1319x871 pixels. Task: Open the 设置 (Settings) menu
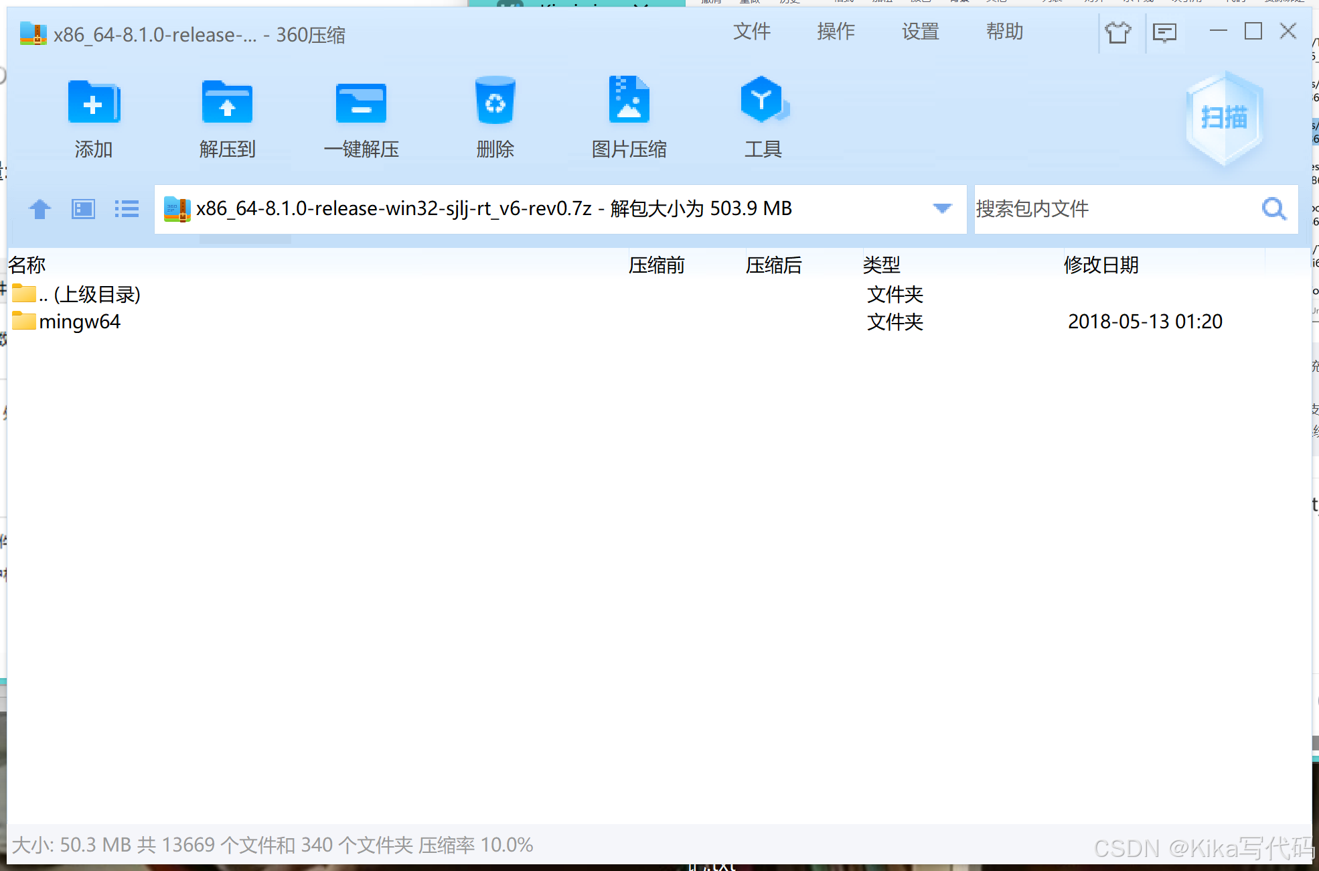click(920, 31)
